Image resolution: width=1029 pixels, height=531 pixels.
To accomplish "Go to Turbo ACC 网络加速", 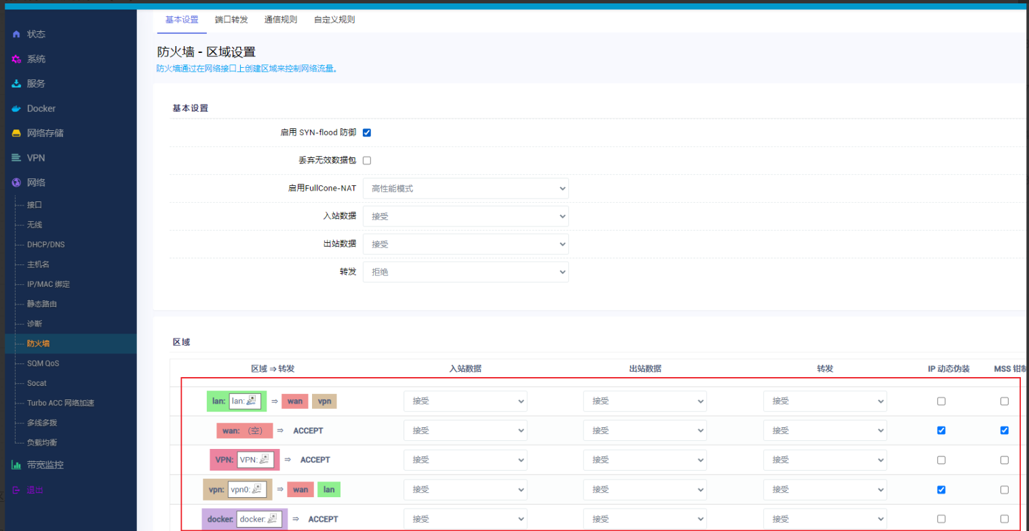I will point(60,403).
